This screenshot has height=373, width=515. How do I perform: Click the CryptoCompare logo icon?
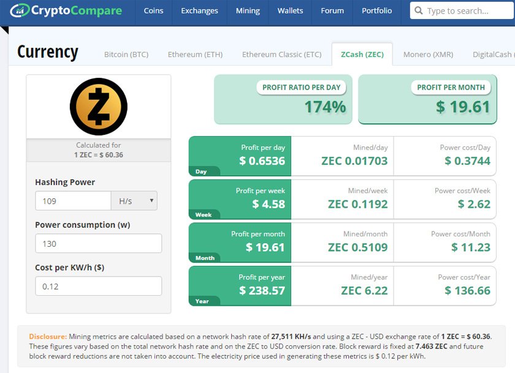[x=20, y=10]
